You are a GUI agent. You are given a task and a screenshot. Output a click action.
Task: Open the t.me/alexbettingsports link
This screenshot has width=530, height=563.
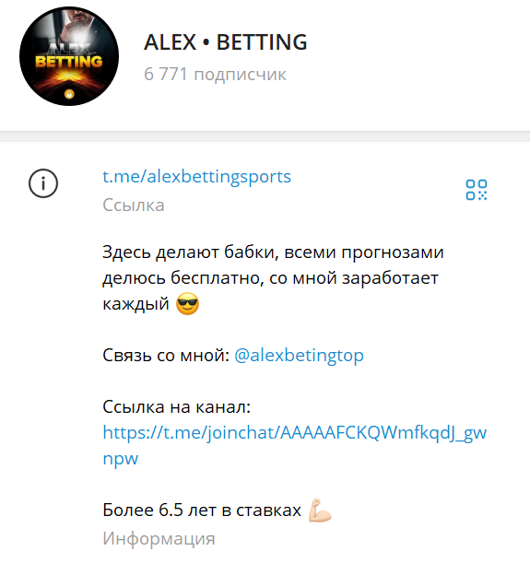[x=196, y=177]
